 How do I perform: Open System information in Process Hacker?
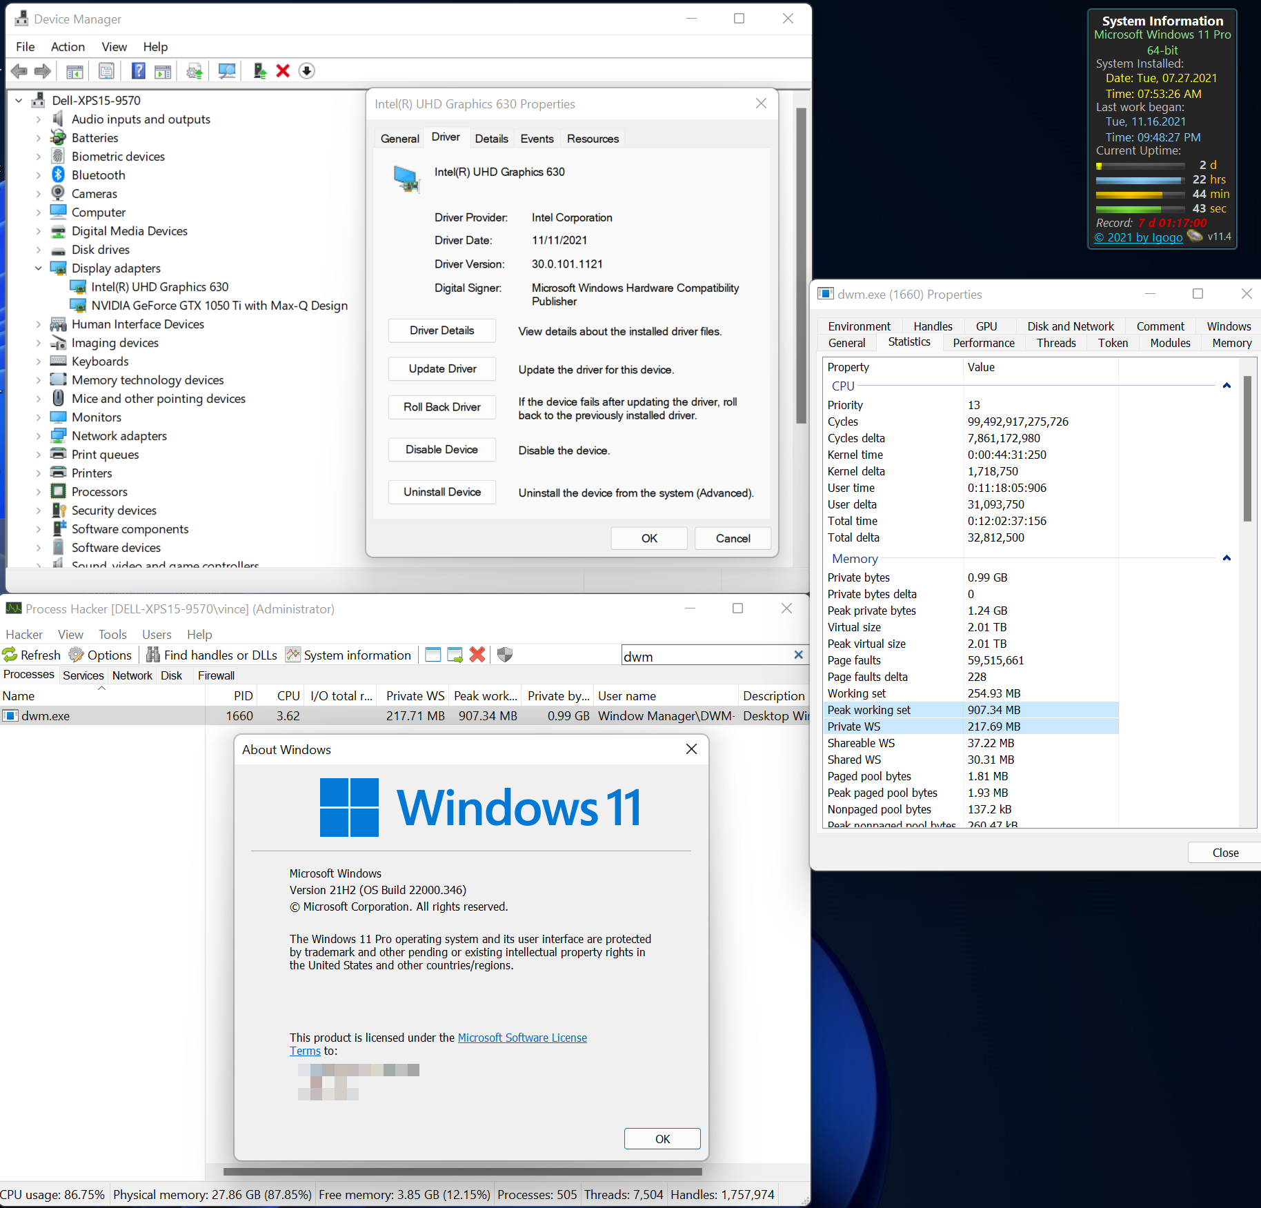(x=348, y=655)
